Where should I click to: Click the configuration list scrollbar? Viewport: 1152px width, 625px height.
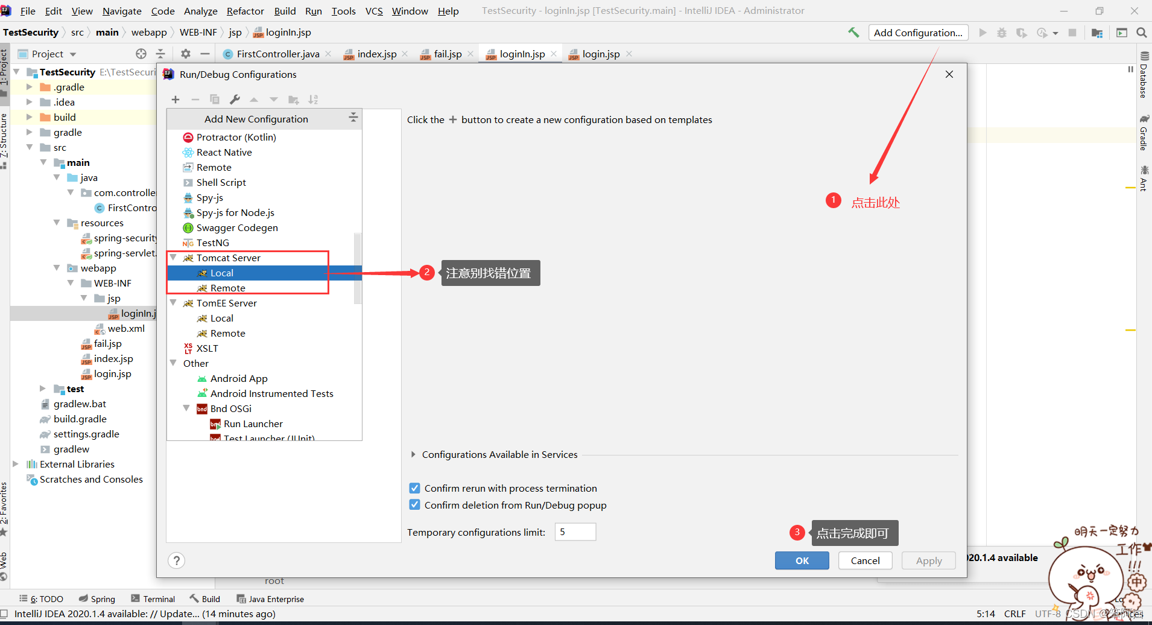click(358, 268)
